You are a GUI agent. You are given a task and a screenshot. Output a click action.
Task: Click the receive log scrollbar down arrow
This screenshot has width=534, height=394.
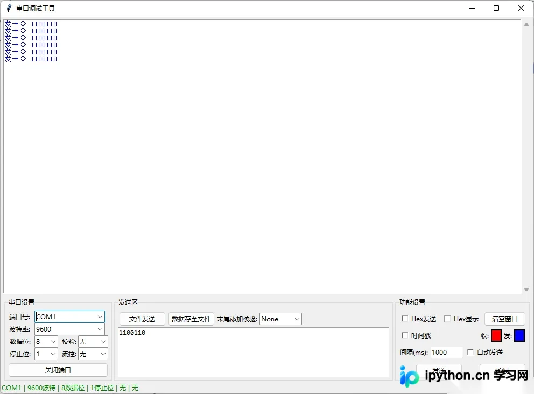click(526, 290)
